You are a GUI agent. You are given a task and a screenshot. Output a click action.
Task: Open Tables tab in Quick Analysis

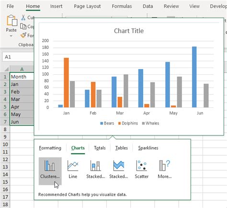point(122,148)
